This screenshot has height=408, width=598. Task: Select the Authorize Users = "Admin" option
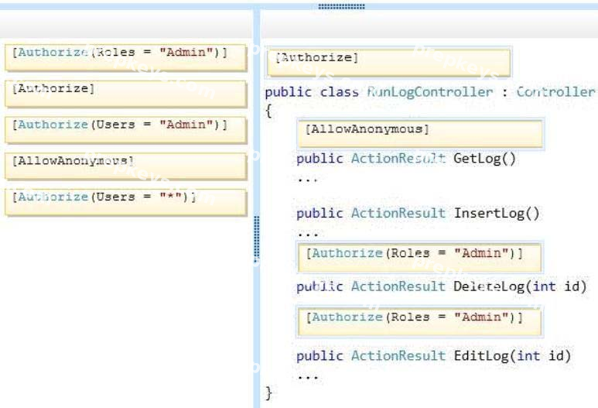126,130
